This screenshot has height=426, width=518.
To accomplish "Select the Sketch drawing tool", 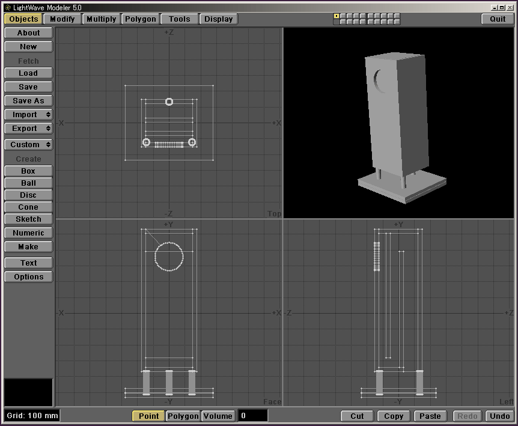I will 28,219.
